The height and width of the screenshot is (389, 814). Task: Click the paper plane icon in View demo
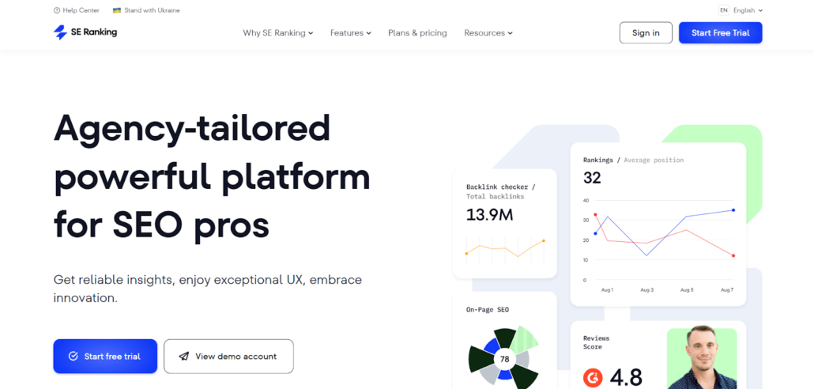pos(183,357)
